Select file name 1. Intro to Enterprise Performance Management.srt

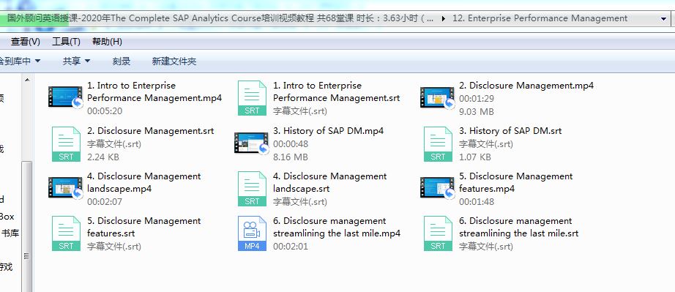coord(336,91)
